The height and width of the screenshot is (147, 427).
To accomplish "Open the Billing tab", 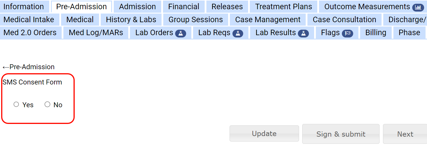I will [375, 33].
